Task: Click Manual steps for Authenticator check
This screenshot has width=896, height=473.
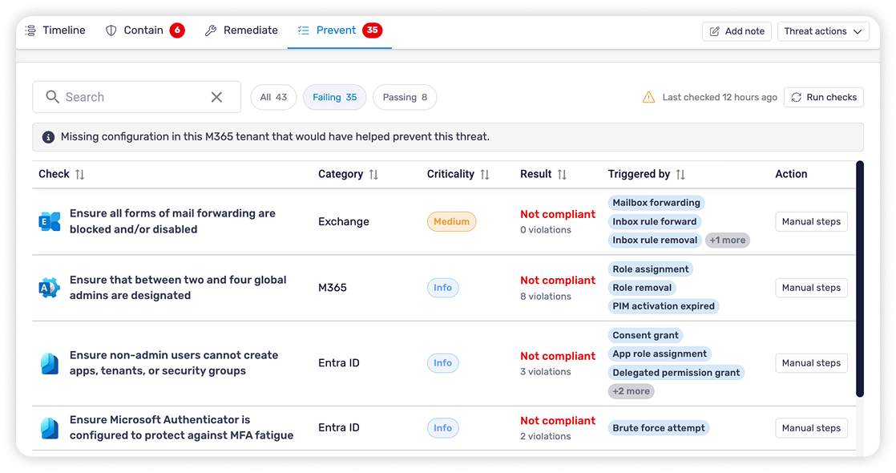Action: tap(811, 428)
